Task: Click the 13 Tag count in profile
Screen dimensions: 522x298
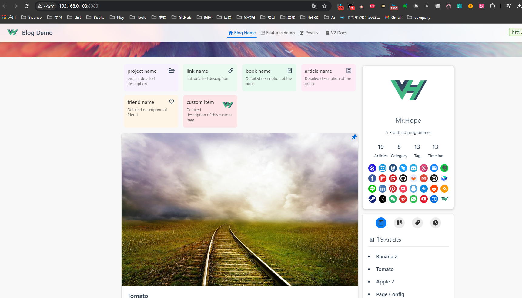Action: [x=417, y=151]
